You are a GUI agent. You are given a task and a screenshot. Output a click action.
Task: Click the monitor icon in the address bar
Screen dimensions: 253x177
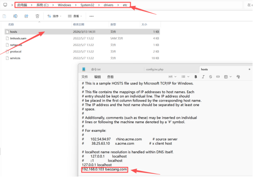click(5, 5)
